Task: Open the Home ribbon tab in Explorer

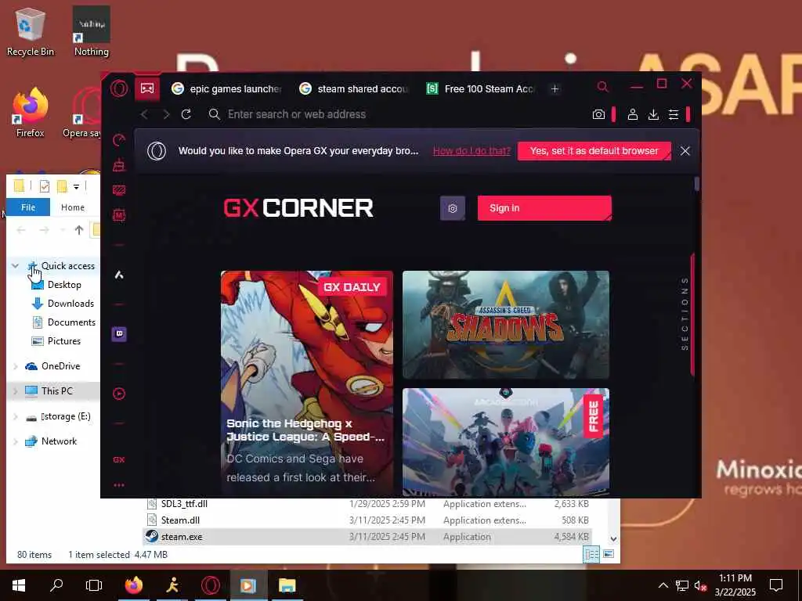Action: click(73, 207)
